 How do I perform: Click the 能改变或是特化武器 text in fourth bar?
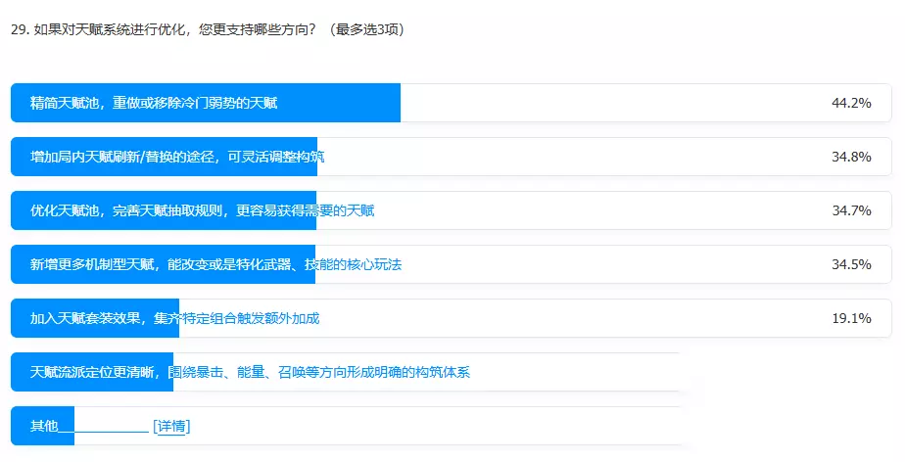[x=229, y=264]
